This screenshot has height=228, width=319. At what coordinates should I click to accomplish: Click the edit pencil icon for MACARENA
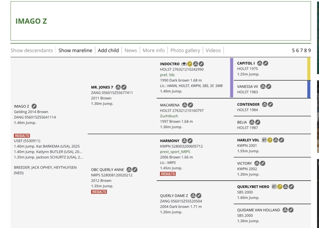pos(190,105)
